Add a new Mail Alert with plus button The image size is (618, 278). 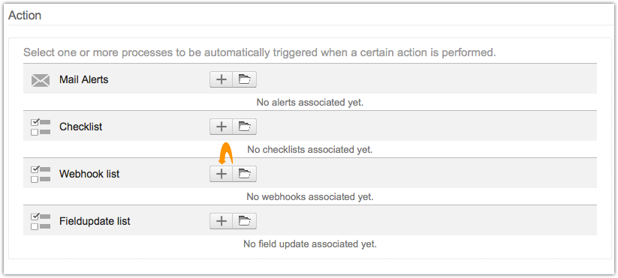(x=222, y=80)
